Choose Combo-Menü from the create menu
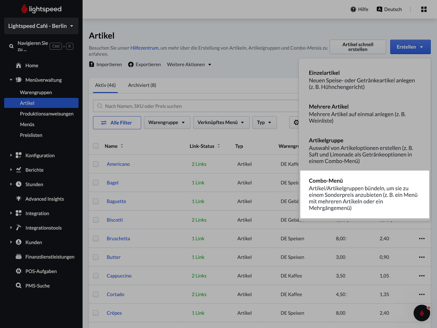 [365, 194]
